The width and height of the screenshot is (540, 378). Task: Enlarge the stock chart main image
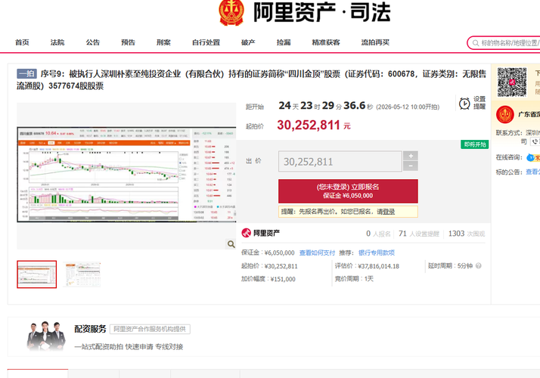(126, 175)
